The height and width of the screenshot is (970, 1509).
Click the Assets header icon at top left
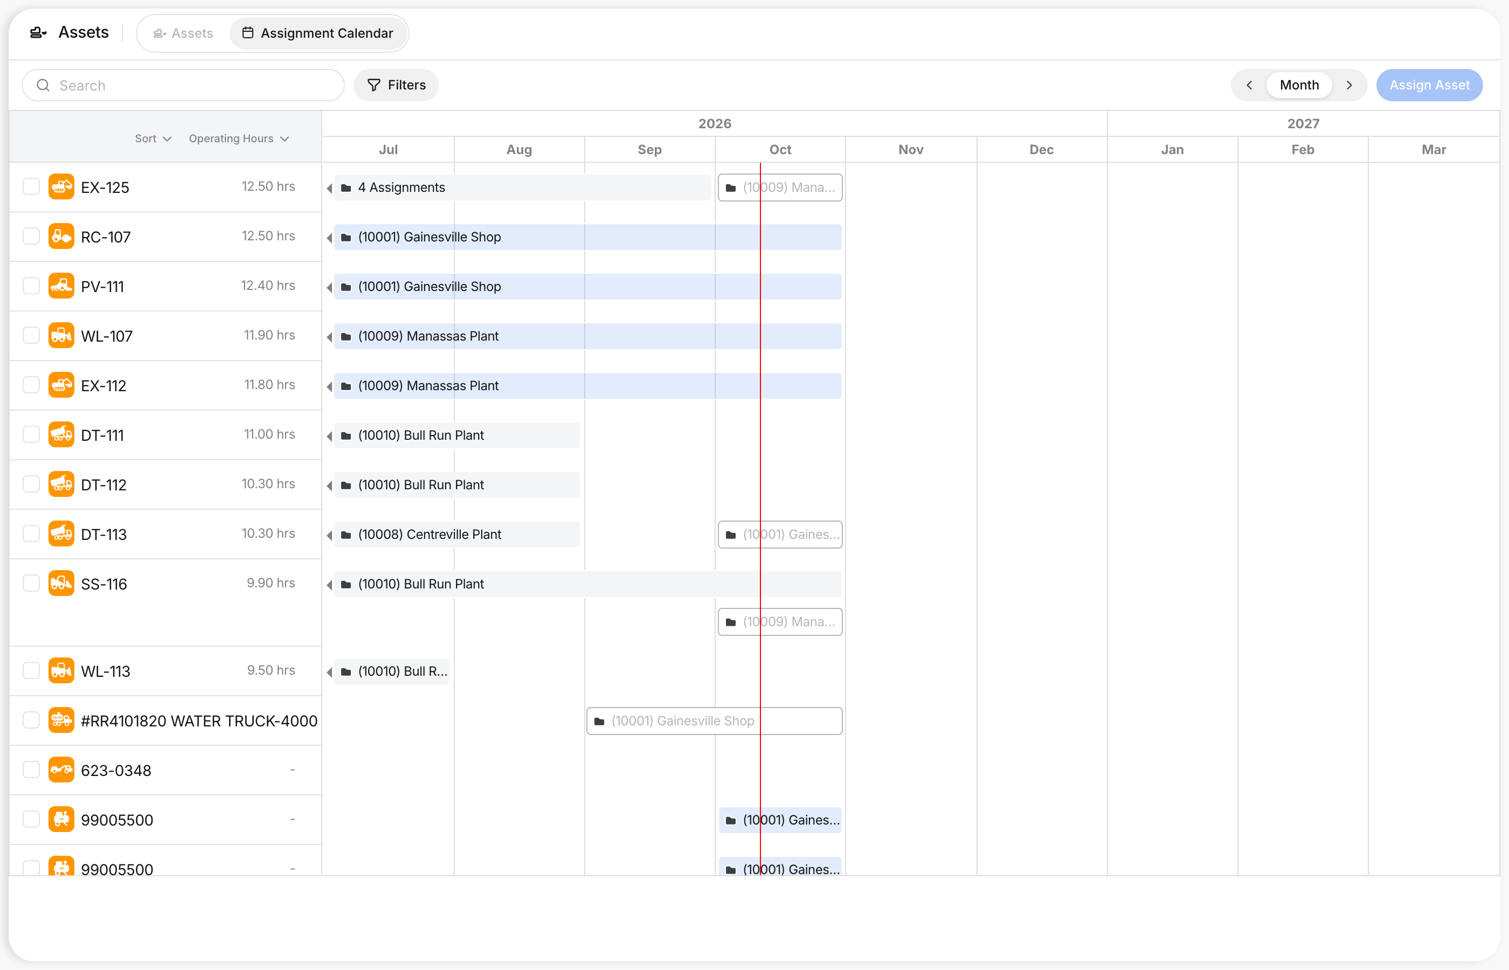(x=38, y=32)
